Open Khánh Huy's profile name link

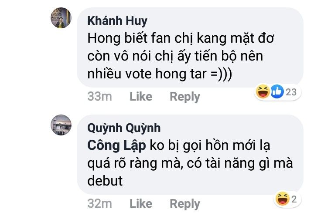pyautogui.click(x=117, y=20)
